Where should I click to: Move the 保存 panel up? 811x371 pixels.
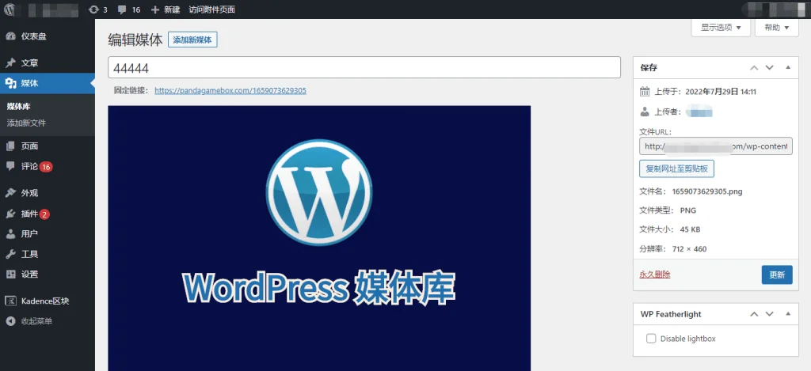pos(754,68)
